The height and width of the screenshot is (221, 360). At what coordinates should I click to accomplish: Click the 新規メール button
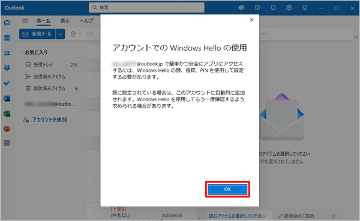tap(37, 34)
